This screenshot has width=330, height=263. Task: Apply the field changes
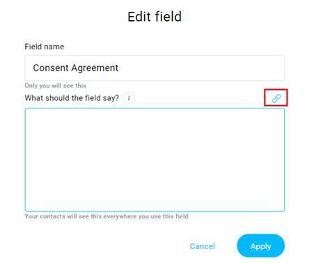[x=260, y=246]
